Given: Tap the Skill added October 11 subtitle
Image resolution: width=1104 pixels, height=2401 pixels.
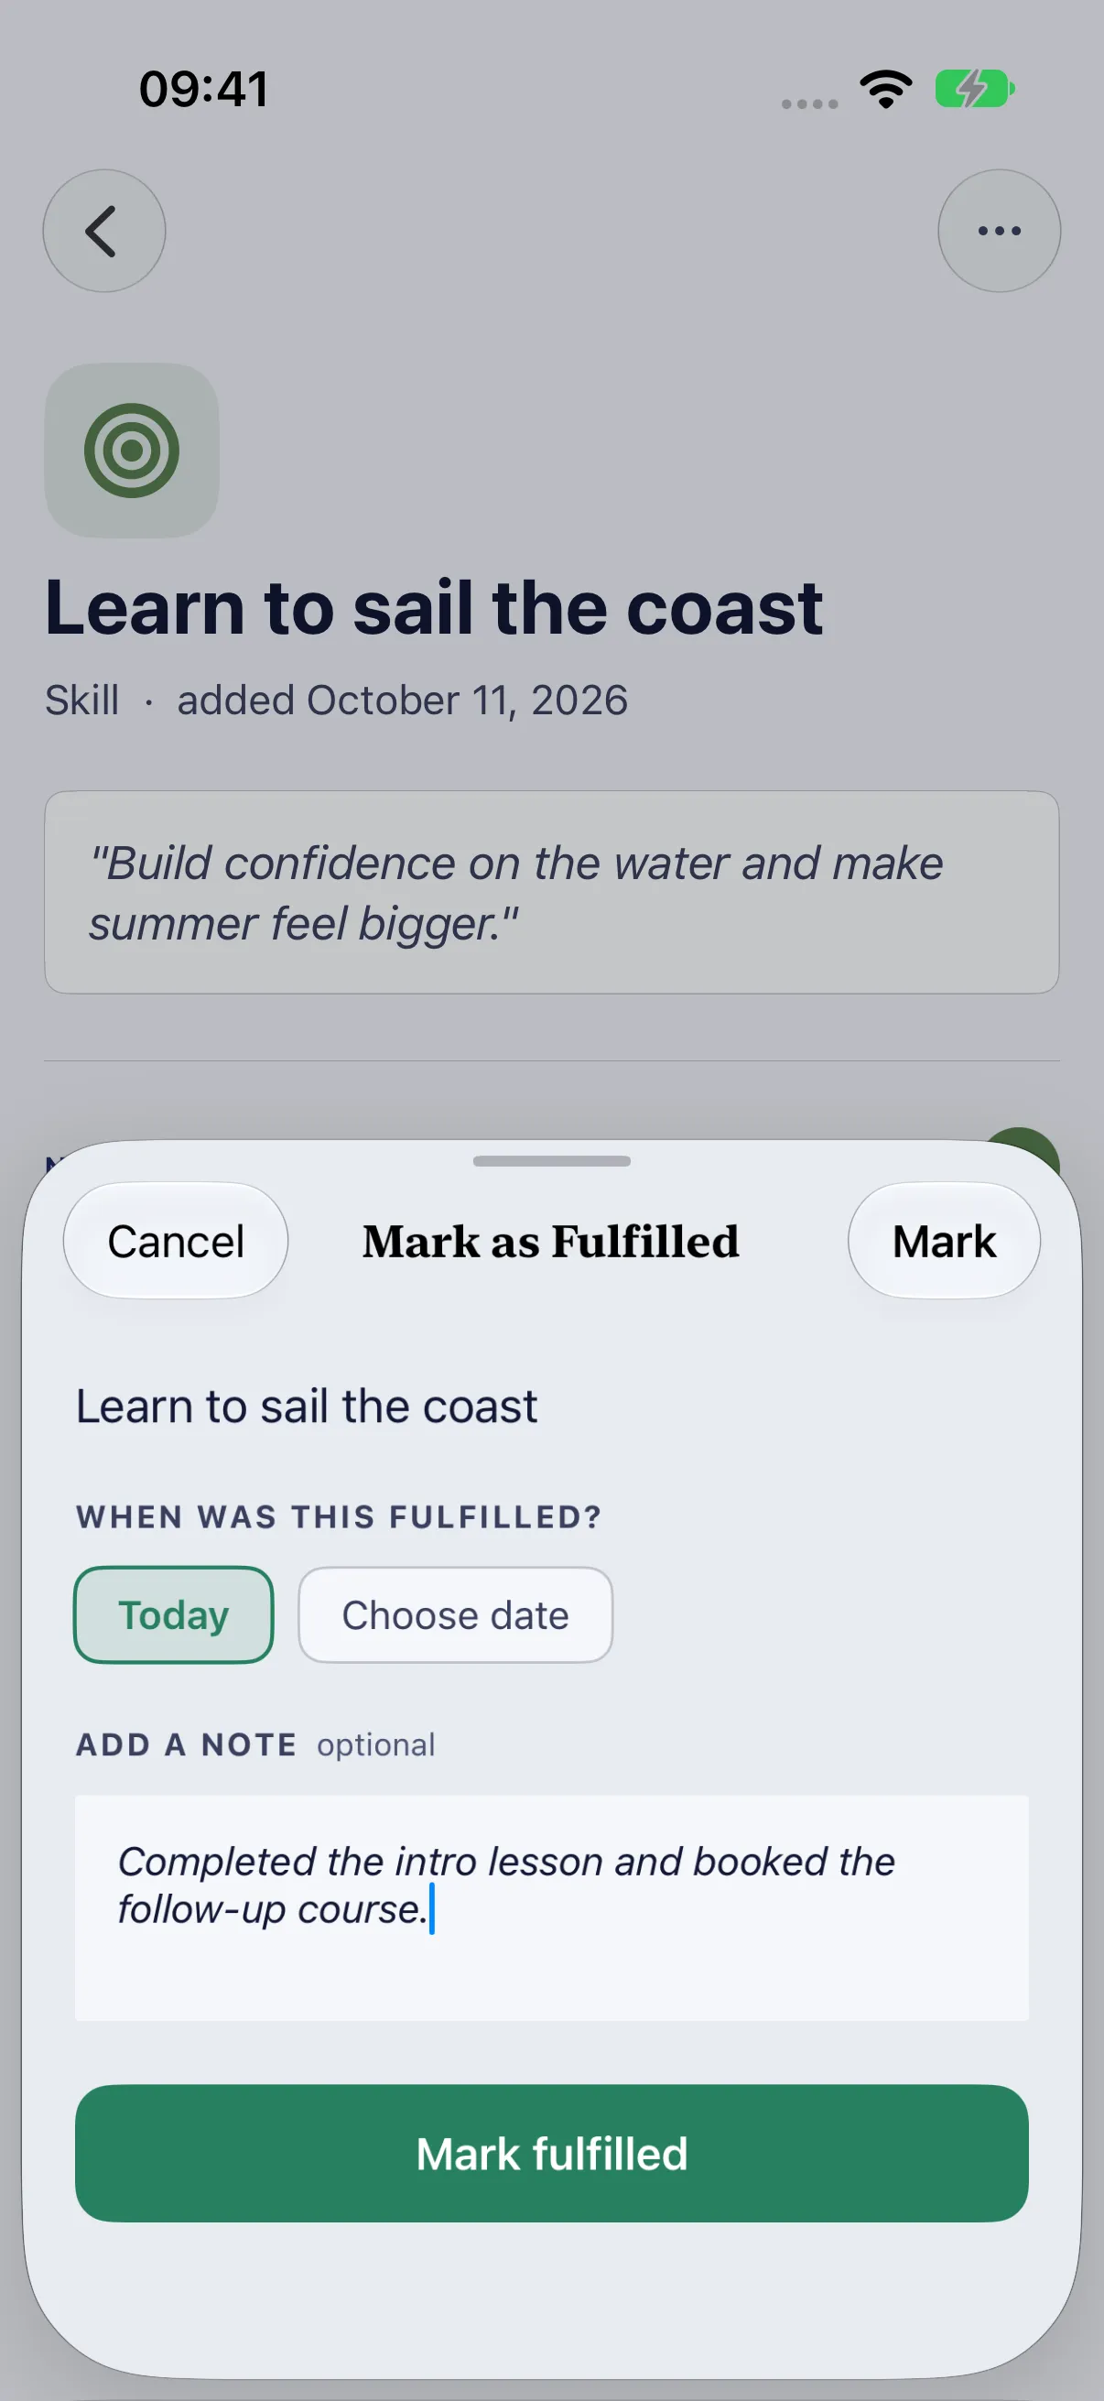Looking at the screenshot, I should [x=336, y=700].
